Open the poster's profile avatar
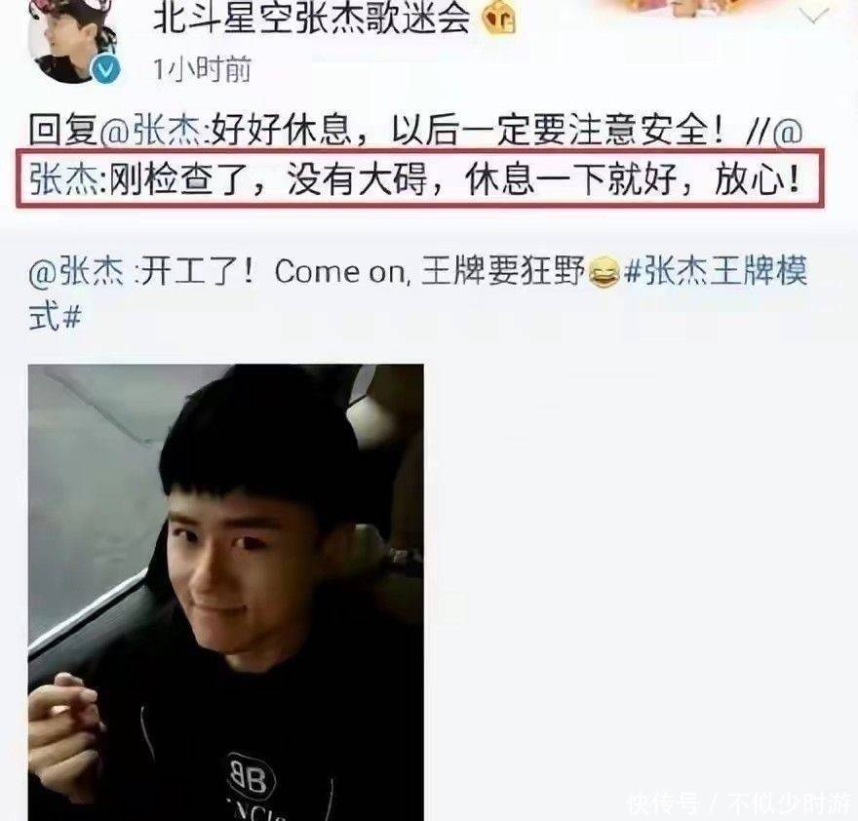This screenshot has width=858, height=821. (72, 39)
